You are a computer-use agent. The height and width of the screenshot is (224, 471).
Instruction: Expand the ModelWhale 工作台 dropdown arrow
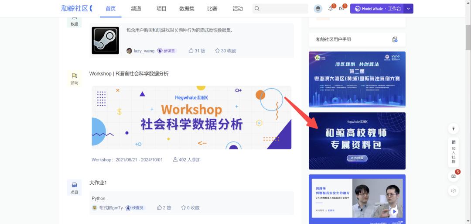point(408,9)
